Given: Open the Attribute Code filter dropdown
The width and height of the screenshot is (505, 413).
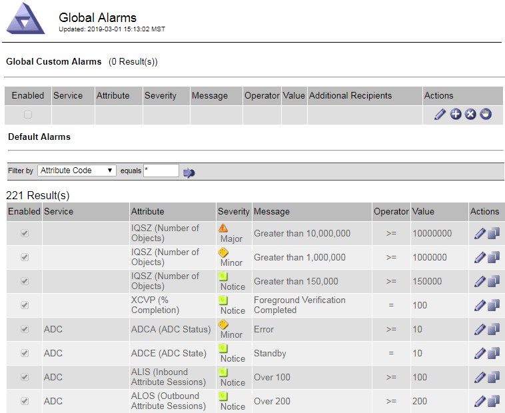Looking at the screenshot, I should (77, 171).
